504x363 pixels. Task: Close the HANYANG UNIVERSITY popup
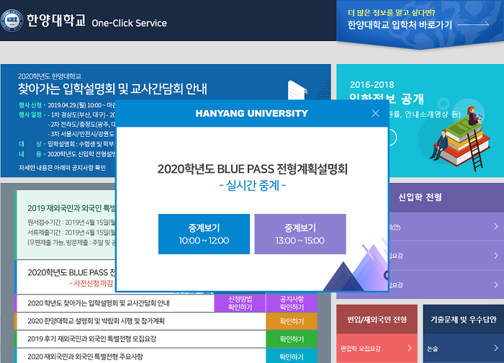(375, 113)
